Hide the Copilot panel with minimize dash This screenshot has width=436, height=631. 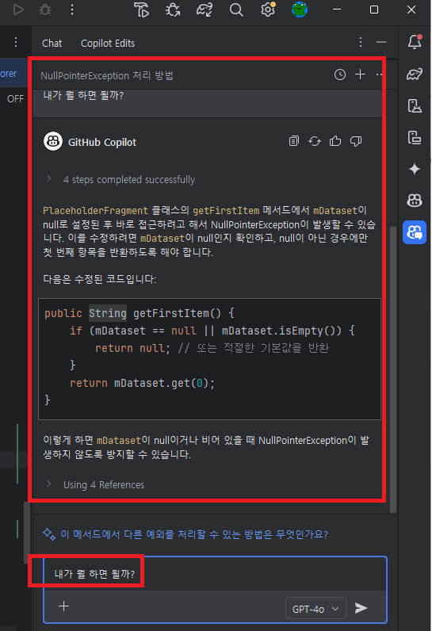coord(381,42)
